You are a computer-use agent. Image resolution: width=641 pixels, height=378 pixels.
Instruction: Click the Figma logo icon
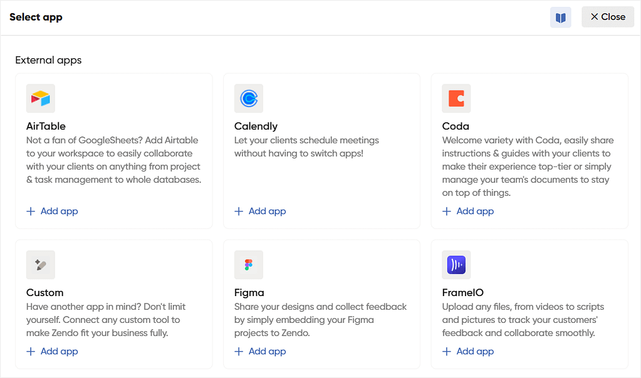(x=249, y=265)
